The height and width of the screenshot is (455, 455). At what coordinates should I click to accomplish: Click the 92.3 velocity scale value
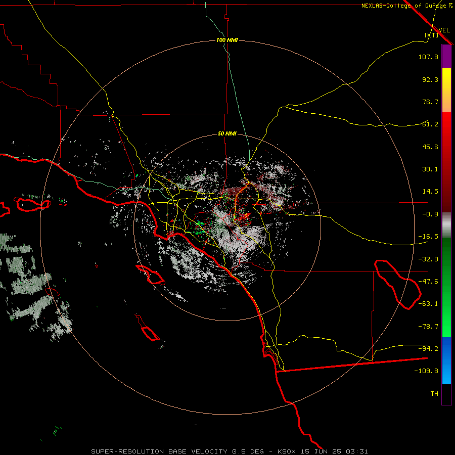430,79
